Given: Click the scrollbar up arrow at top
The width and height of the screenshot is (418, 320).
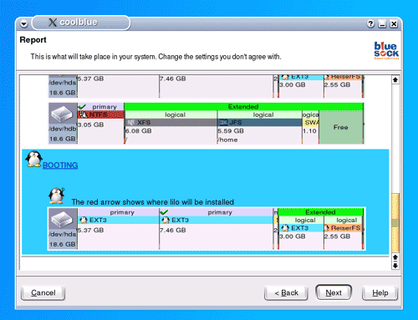Looking at the screenshot, I should (395, 80).
